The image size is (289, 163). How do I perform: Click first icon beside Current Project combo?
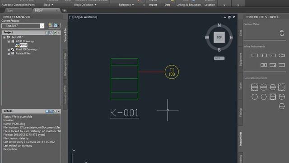click(x=51, y=25)
